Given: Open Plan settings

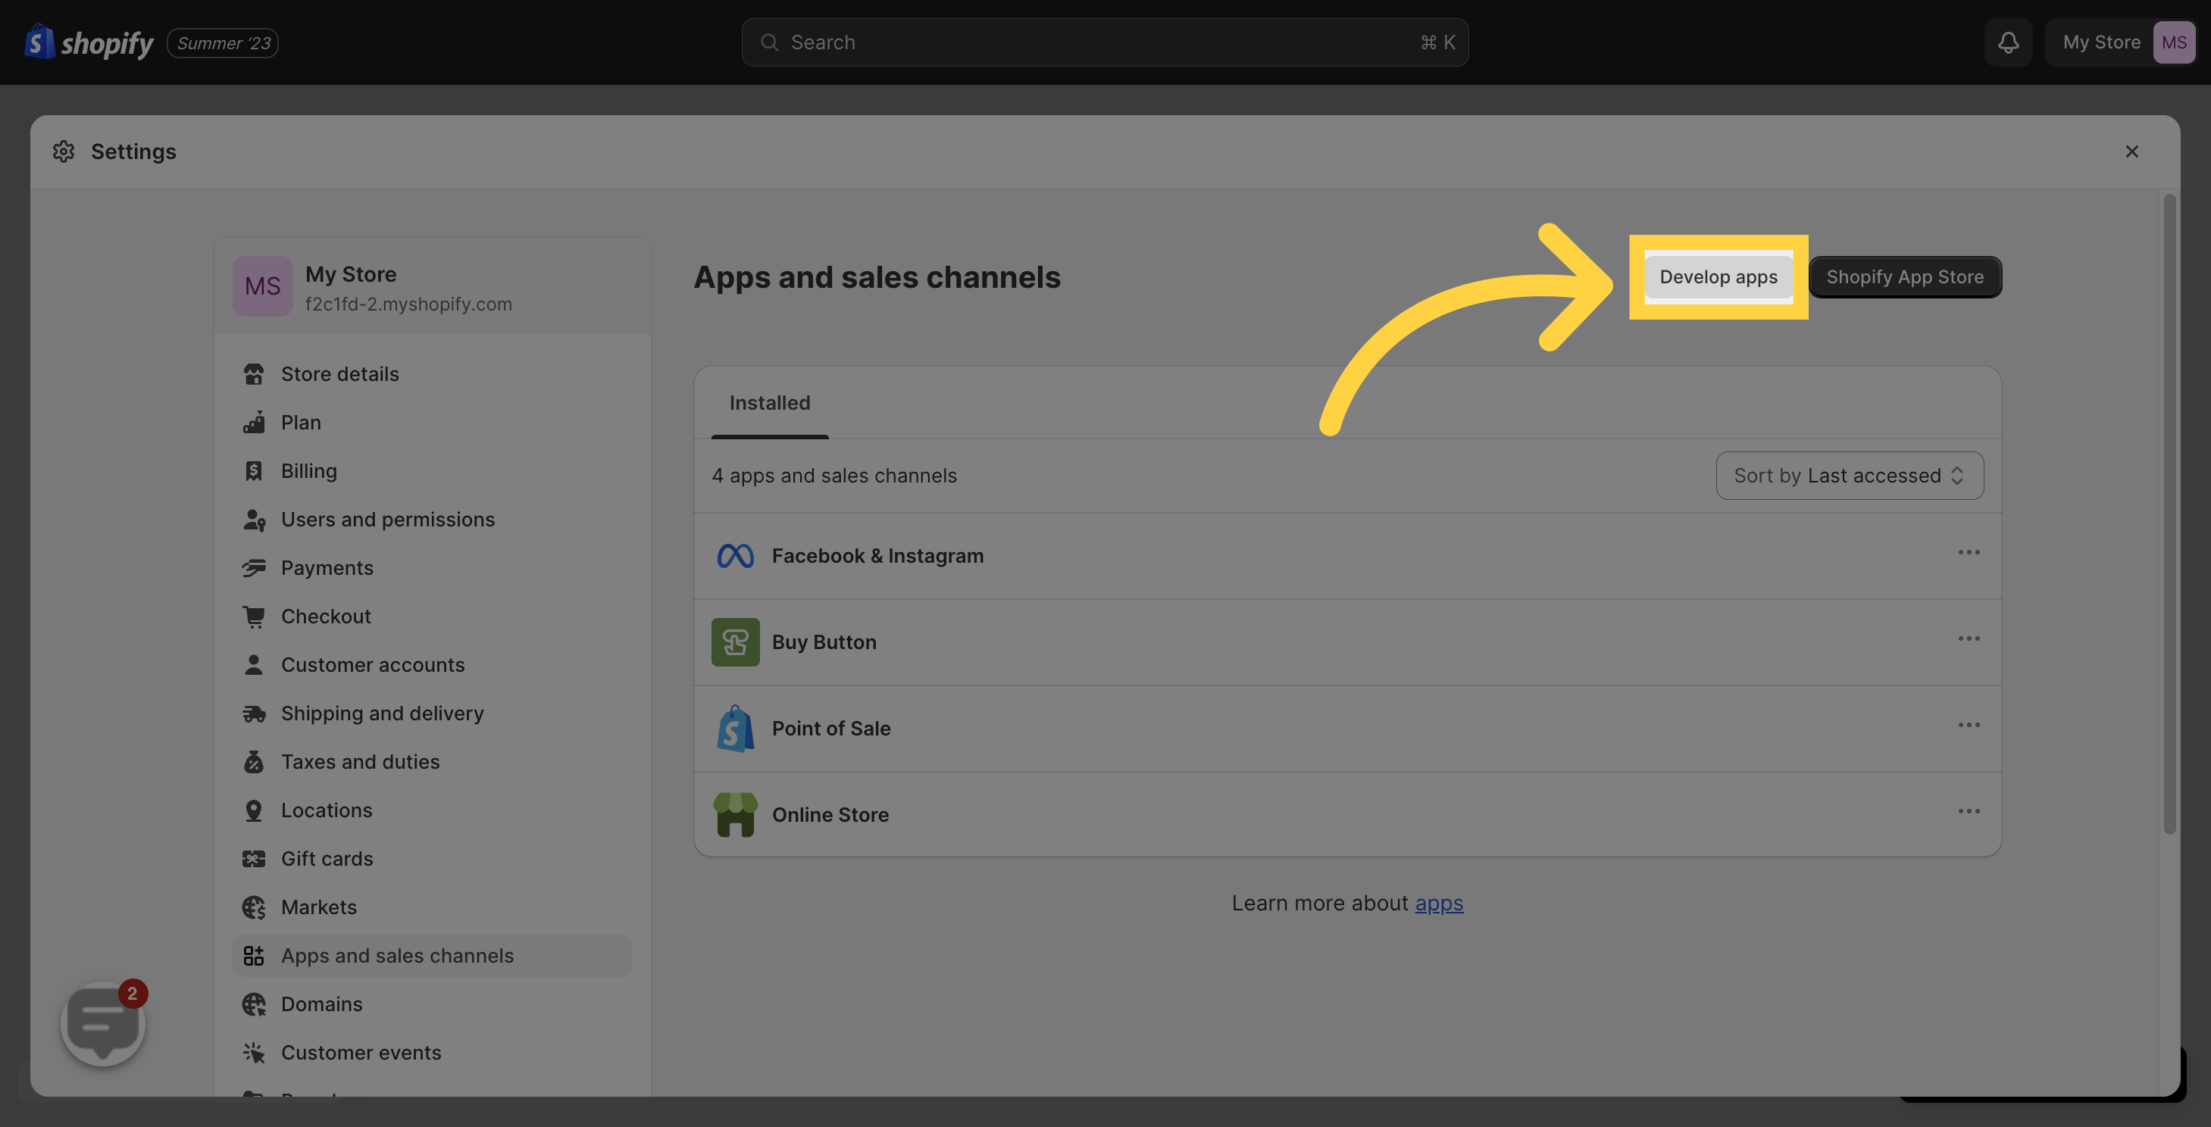Looking at the screenshot, I should (432, 422).
